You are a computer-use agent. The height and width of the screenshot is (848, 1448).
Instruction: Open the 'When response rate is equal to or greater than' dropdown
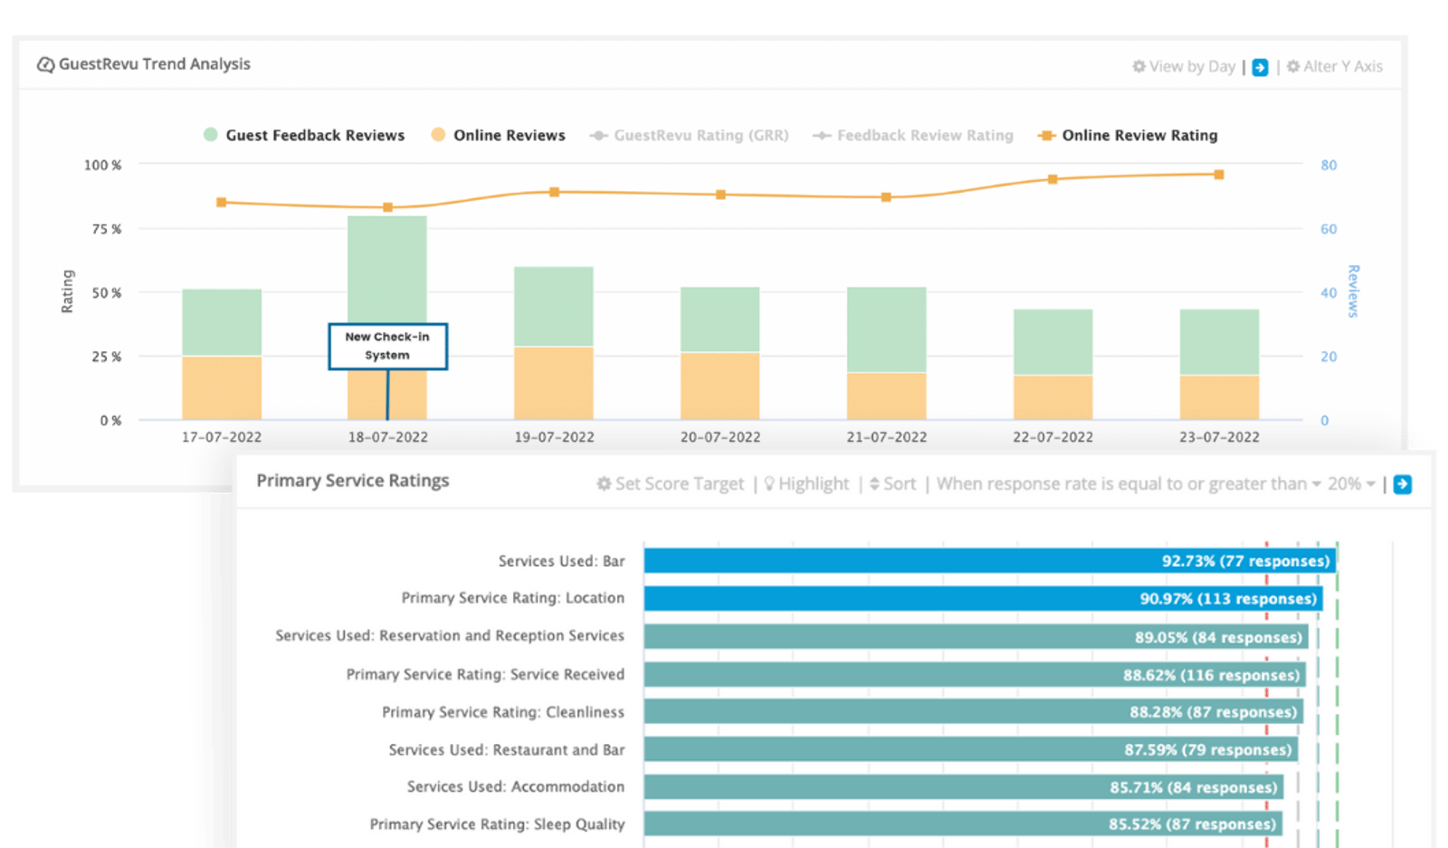click(1129, 484)
